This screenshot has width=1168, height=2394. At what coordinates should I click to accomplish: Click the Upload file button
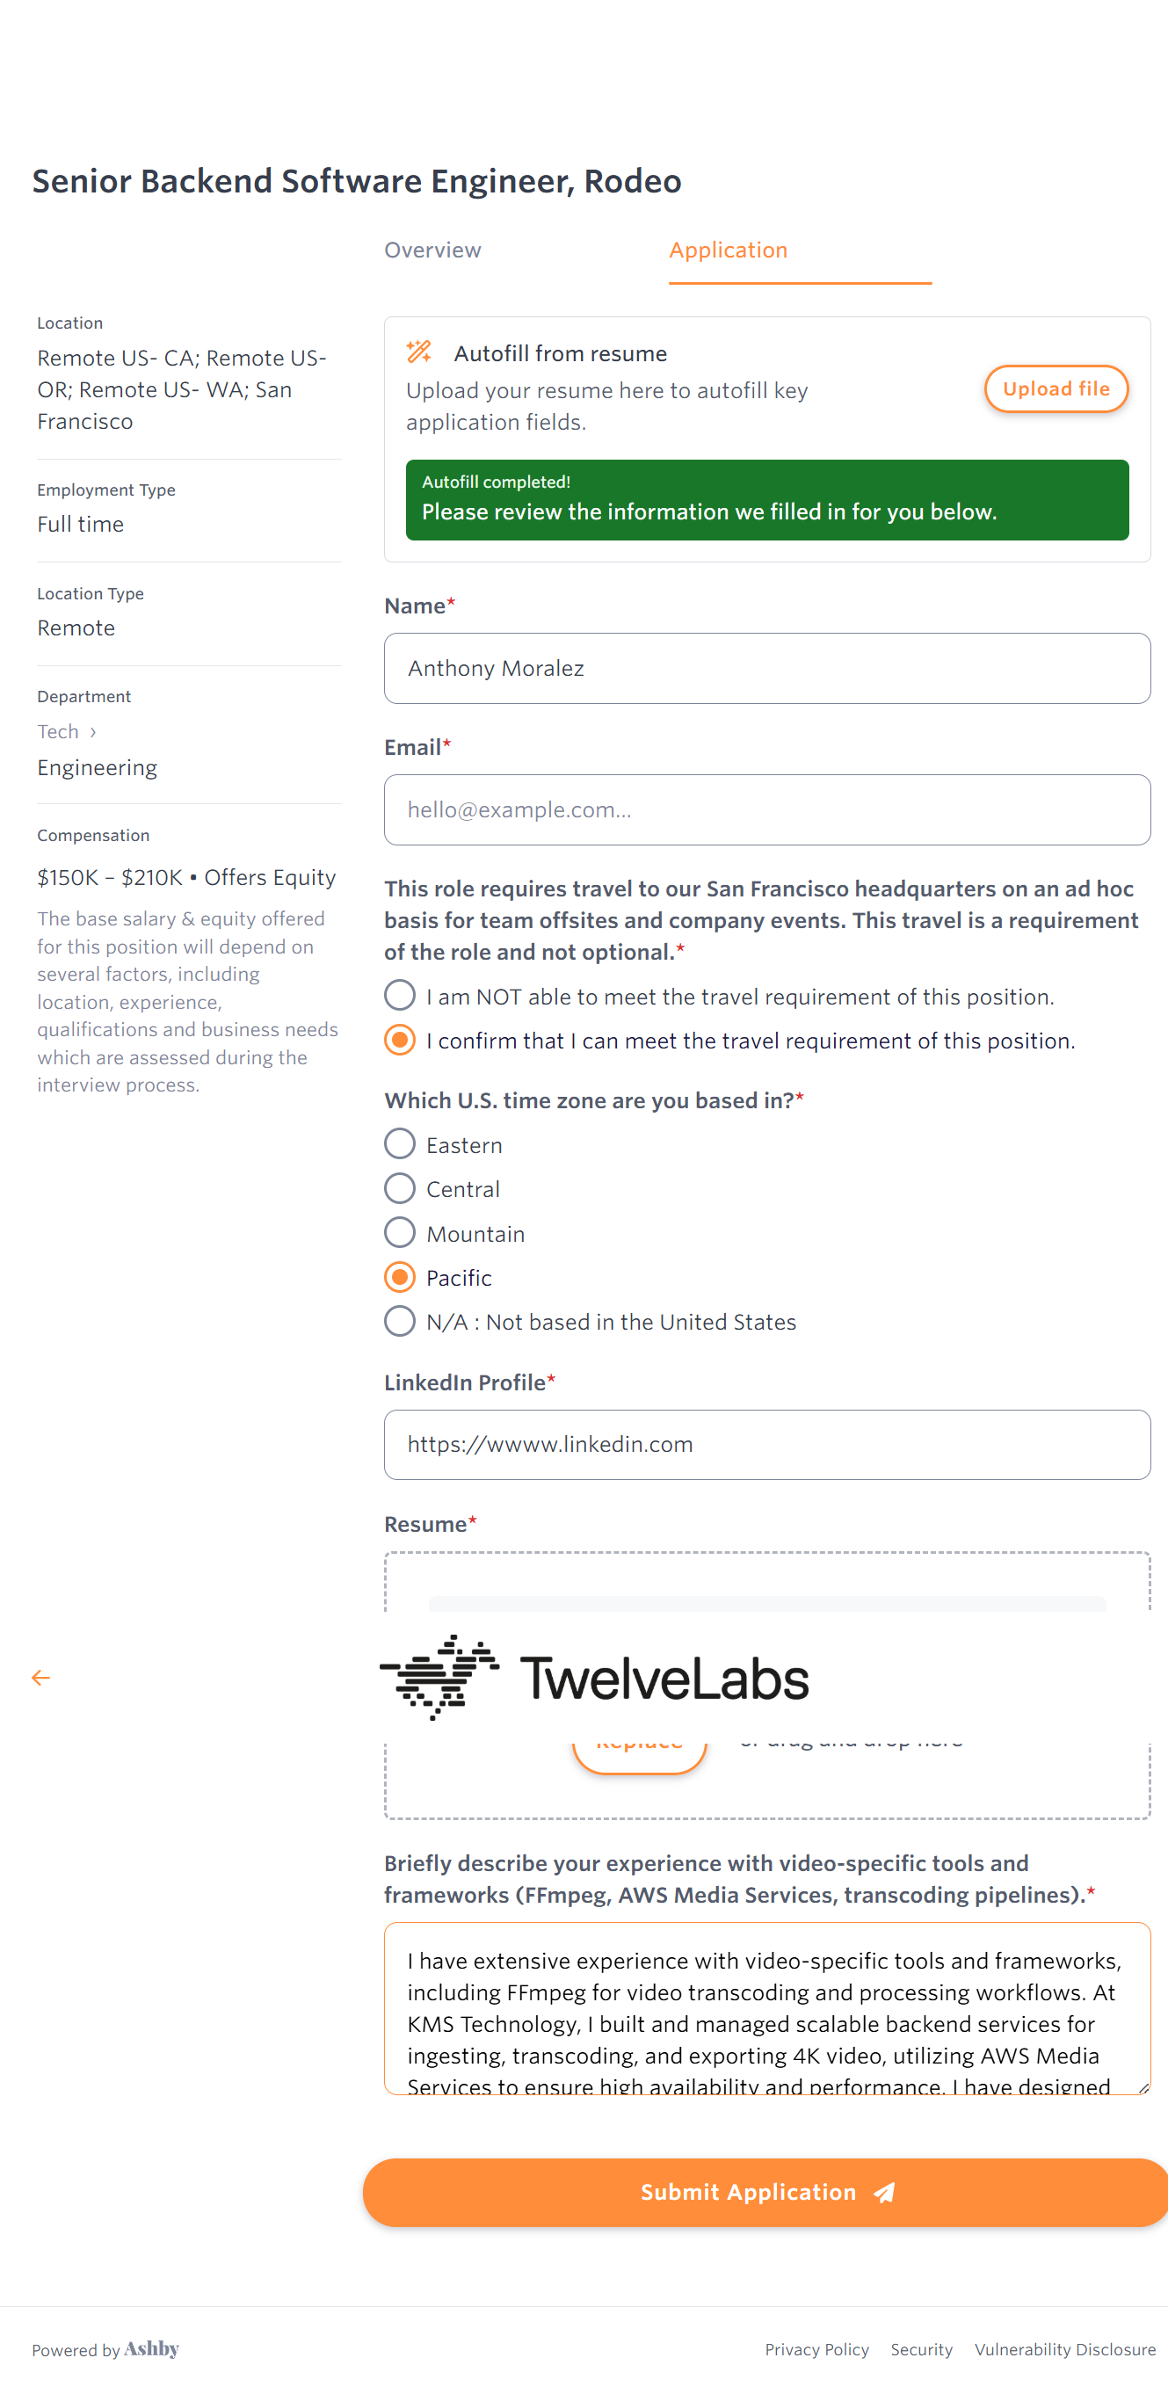(1056, 388)
